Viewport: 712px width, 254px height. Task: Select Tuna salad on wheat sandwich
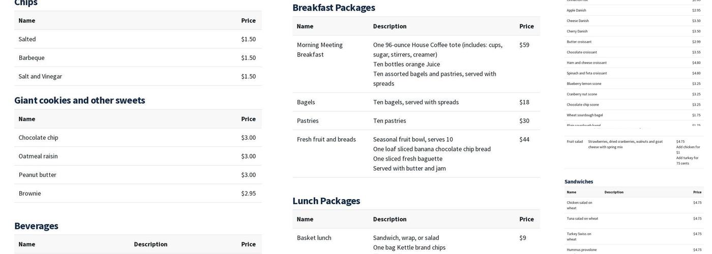coord(582,218)
